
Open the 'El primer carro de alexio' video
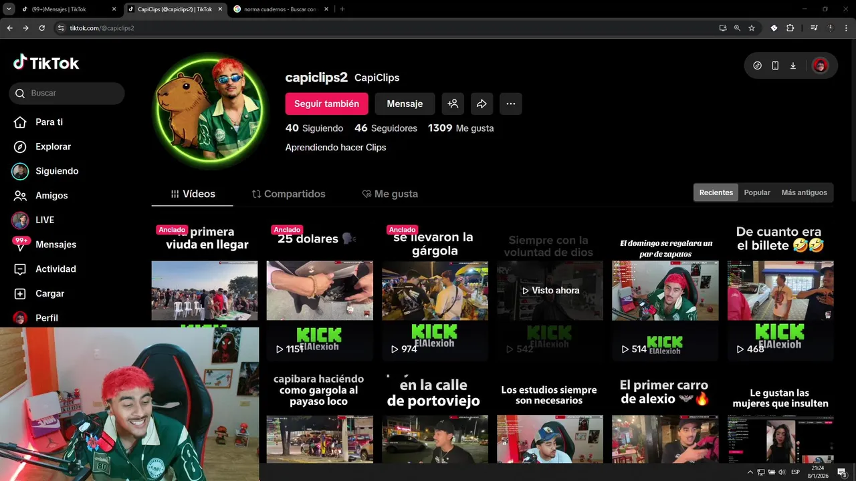[x=665, y=418]
